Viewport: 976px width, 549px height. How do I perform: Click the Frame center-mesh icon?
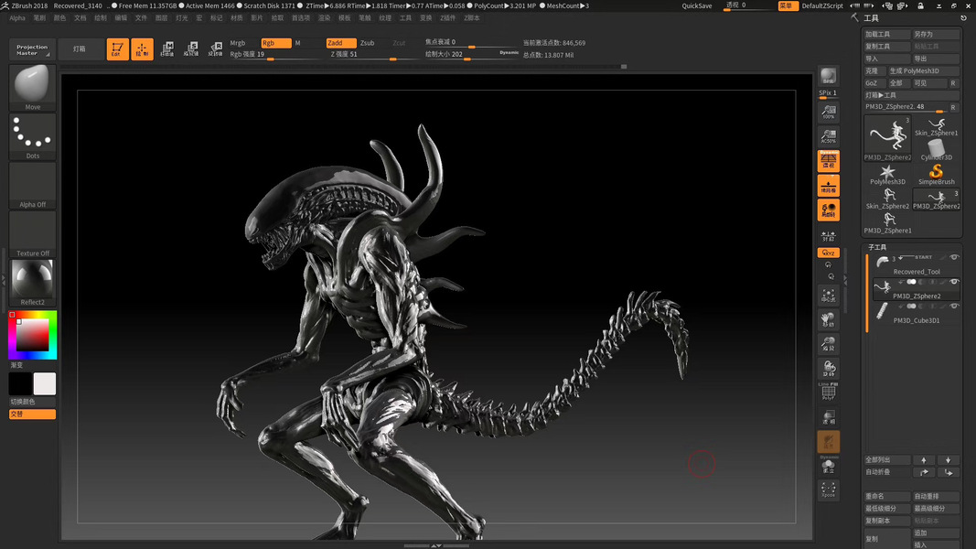tap(828, 296)
